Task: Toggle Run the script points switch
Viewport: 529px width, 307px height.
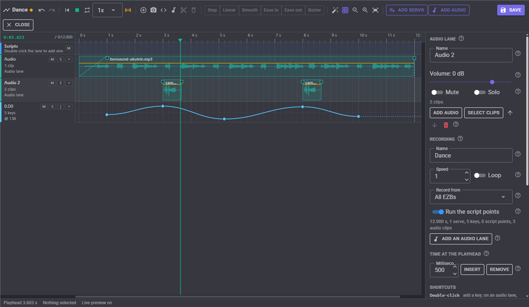Action: coord(438,212)
